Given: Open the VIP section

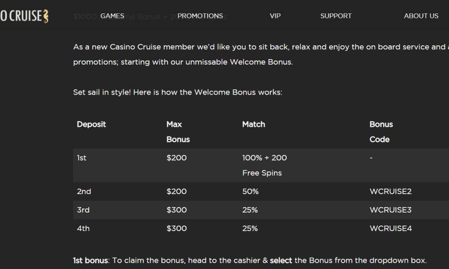Looking at the screenshot, I should click(275, 16).
